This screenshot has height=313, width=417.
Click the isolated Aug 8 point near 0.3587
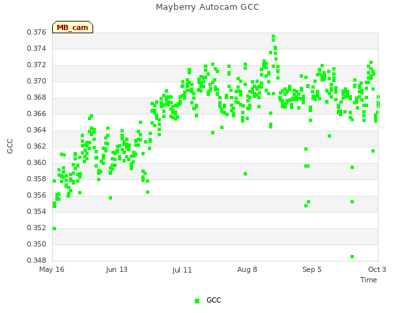click(x=245, y=174)
